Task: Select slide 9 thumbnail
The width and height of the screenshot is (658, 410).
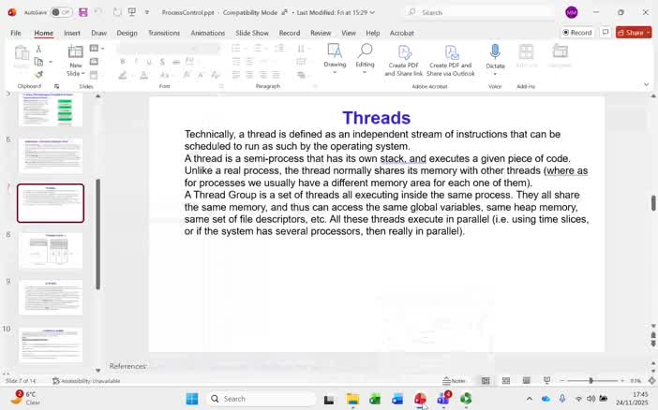Action: (x=51, y=298)
